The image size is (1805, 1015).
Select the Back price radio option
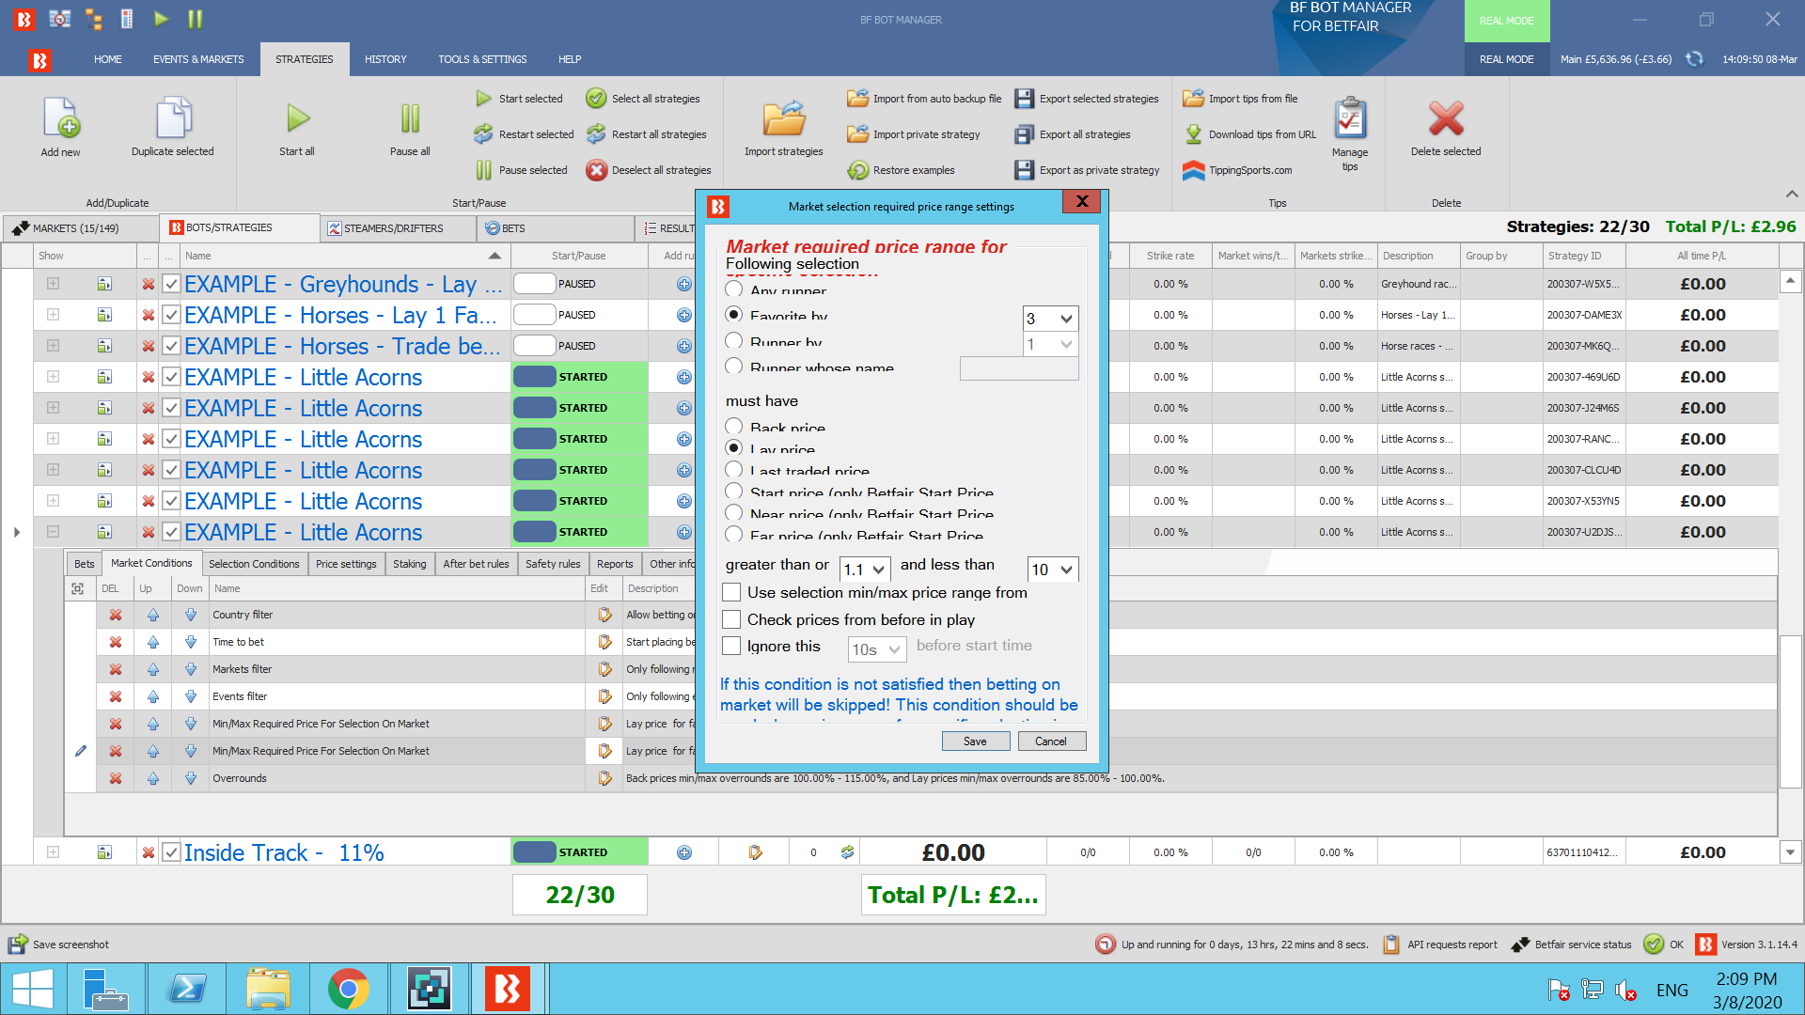click(734, 427)
